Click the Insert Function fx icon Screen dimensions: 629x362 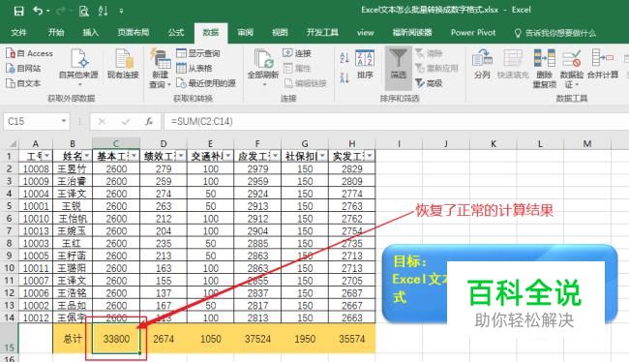click(149, 121)
